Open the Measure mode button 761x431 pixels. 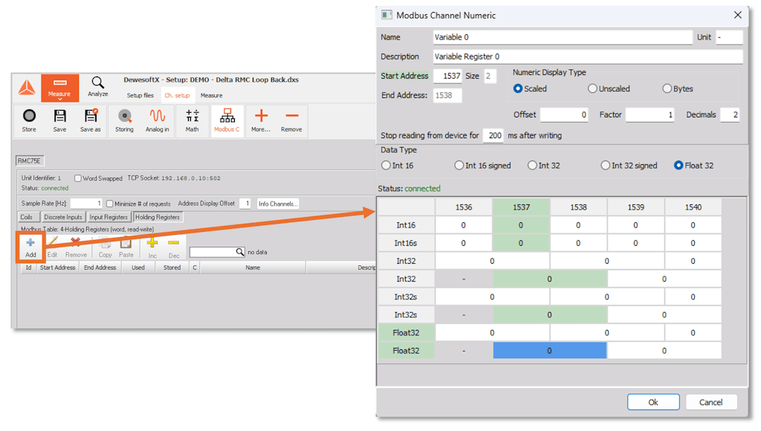pos(59,88)
